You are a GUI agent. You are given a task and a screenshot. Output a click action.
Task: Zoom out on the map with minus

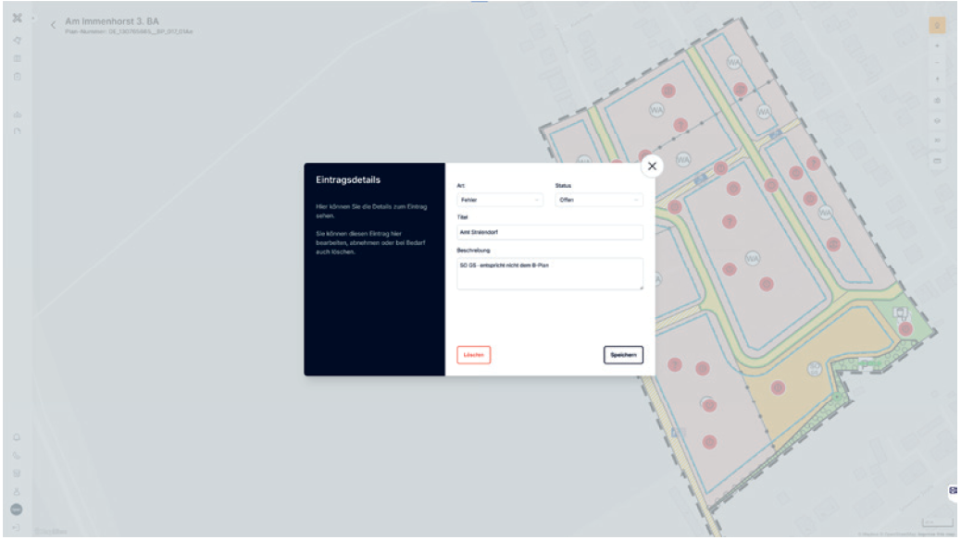(x=937, y=62)
